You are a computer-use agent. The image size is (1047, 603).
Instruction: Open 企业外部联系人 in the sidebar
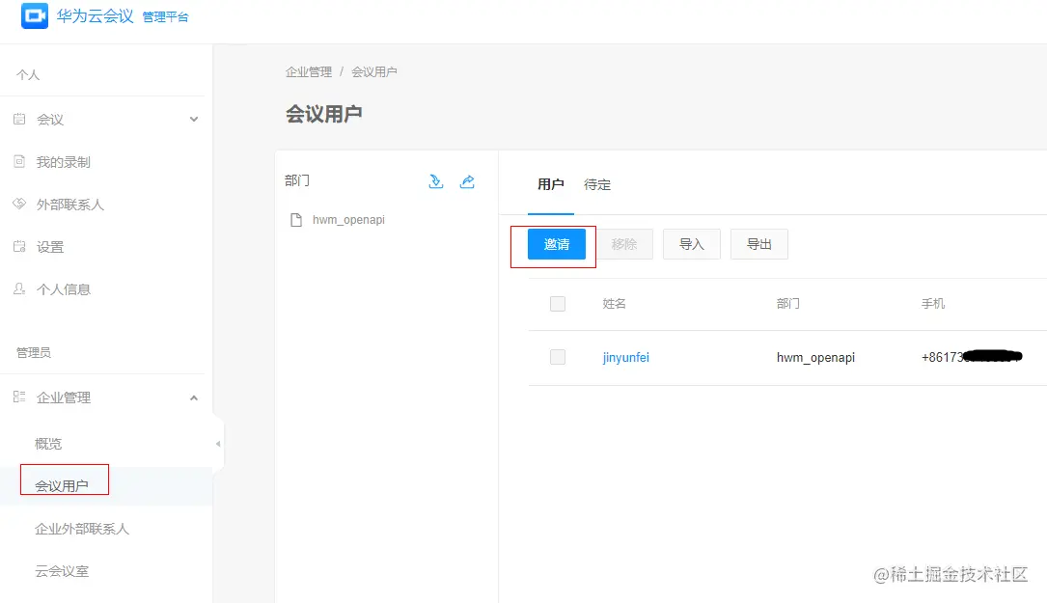pos(82,529)
